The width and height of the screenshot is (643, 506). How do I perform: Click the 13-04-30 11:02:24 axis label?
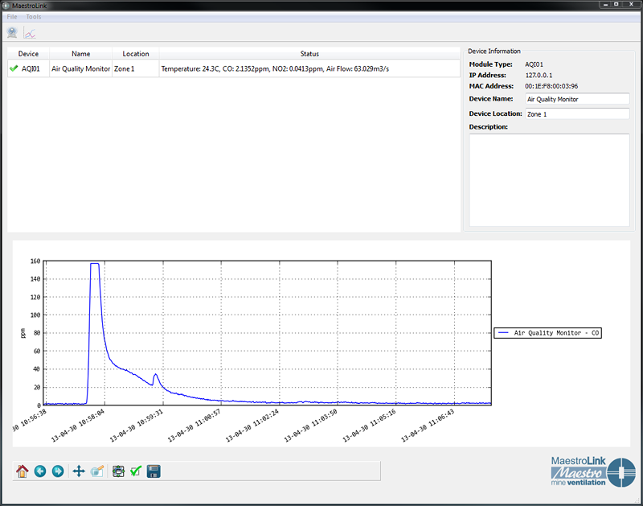pos(252,426)
